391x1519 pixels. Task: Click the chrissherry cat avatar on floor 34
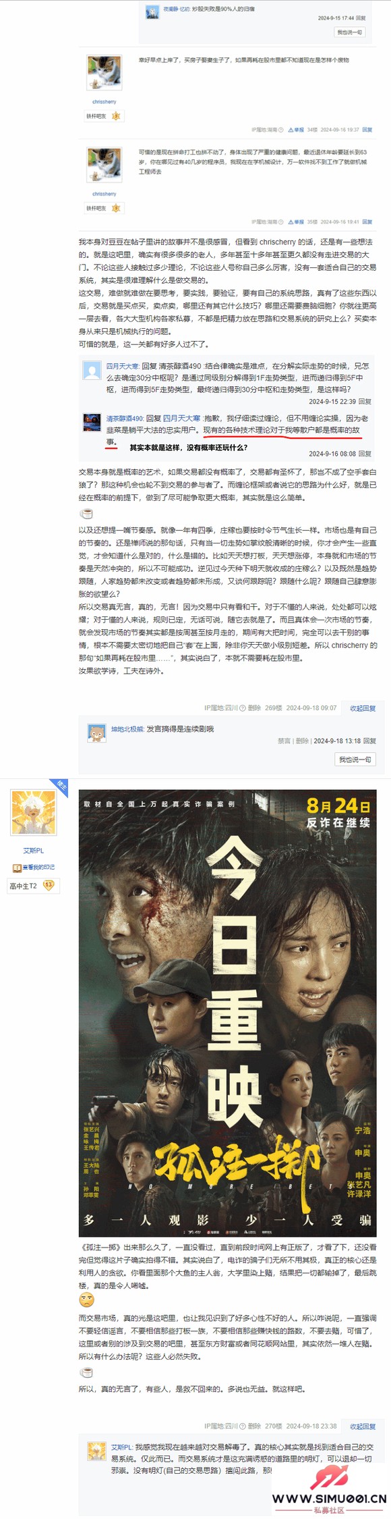click(x=104, y=74)
